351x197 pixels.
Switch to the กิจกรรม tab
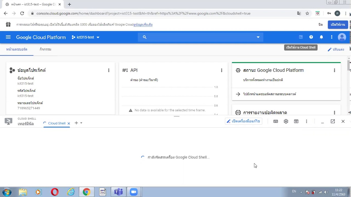coord(46,49)
